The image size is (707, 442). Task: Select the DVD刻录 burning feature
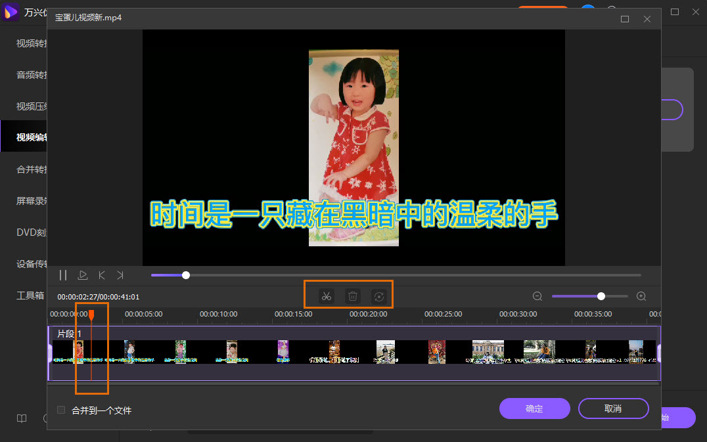[x=29, y=232]
